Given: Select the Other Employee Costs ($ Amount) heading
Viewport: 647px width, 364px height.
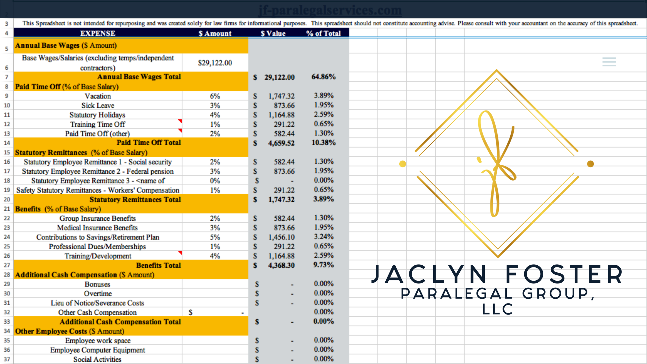Looking at the screenshot, I should pos(70,331).
